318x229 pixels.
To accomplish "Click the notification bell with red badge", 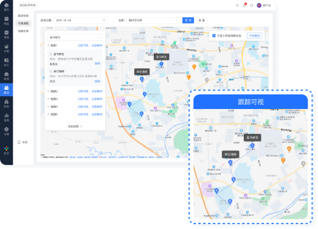I will pos(244,5).
